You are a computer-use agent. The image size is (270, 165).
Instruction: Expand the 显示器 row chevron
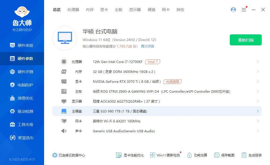[258, 101]
